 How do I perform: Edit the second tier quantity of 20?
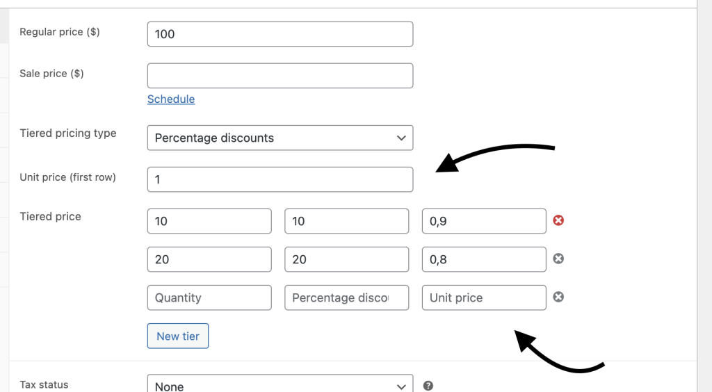tap(209, 259)
